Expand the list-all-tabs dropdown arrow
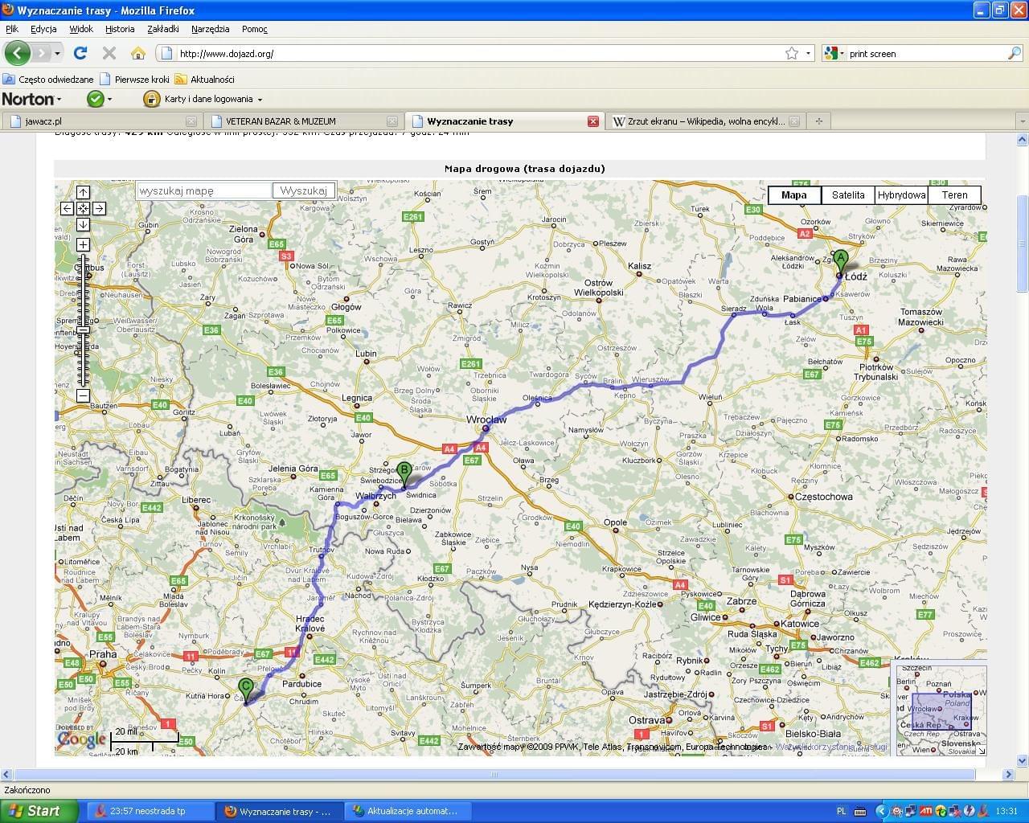Image resolution: width=1029 pixels, height=823 pixels. coord(1022,121)
